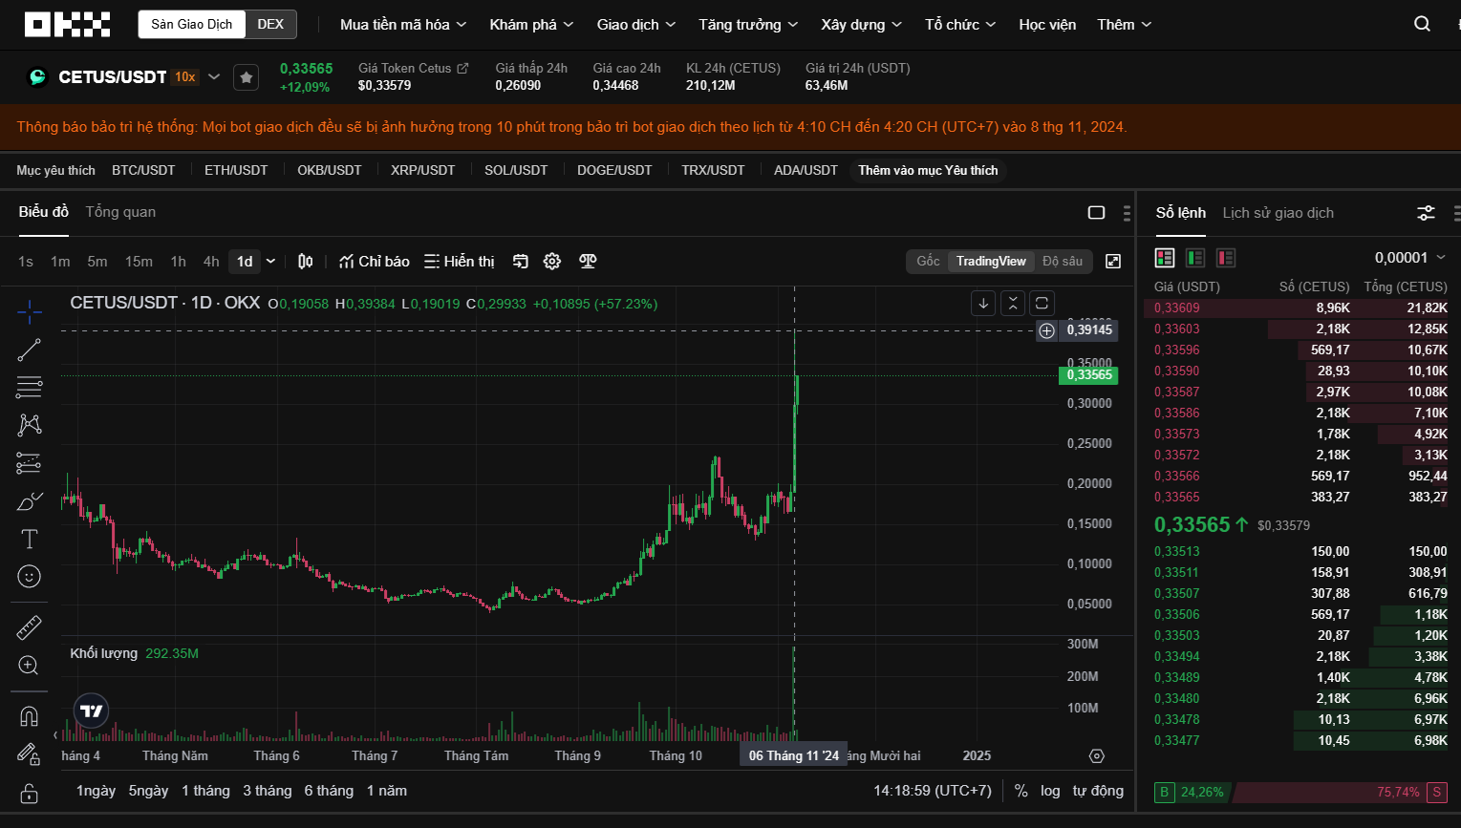Expand the Tăng trưởng menu
Screen dimensions: 1461x828
[x=748, y=25]
